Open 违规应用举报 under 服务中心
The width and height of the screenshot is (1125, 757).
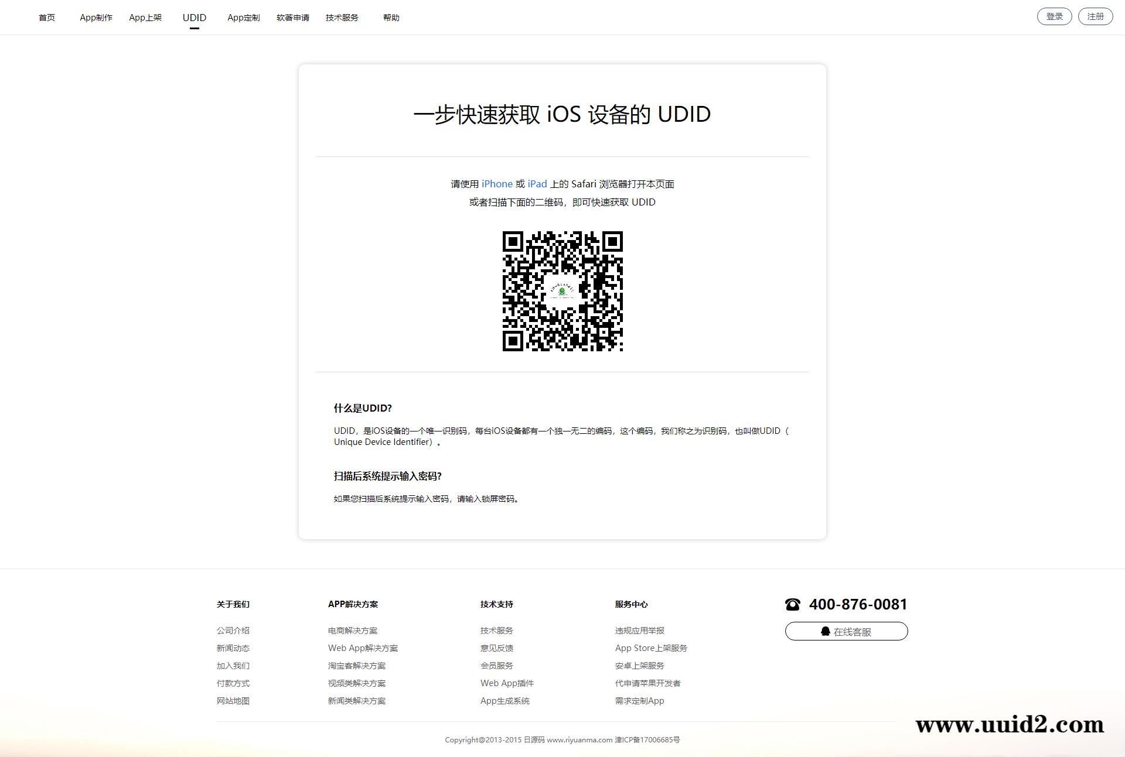coord(639,631)
